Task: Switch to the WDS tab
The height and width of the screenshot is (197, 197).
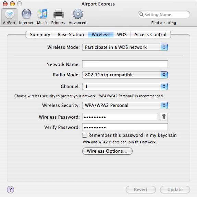Action: [x=122, y=34]
